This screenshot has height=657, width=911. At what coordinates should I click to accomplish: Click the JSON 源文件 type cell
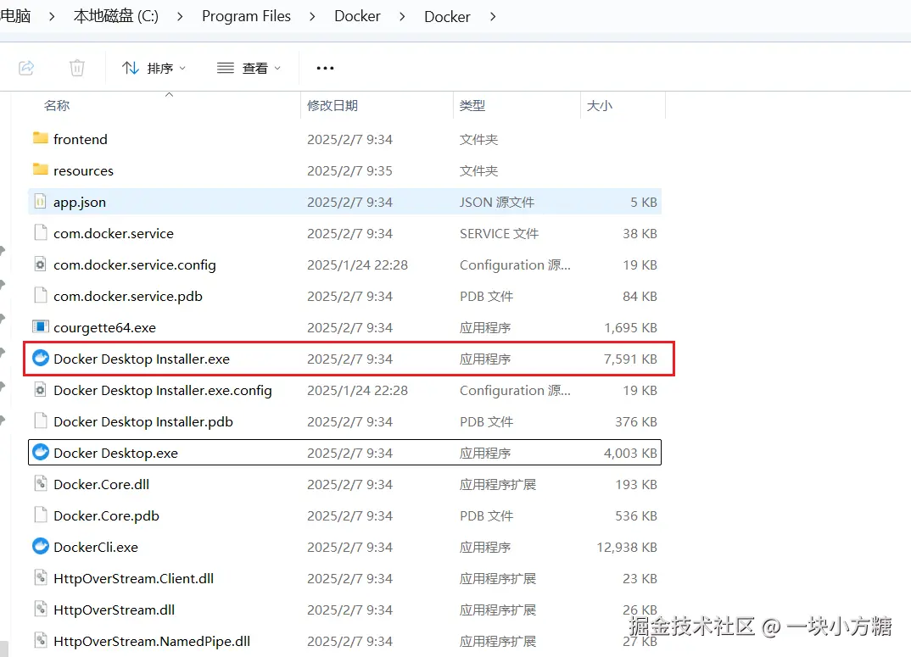(497, 202)
